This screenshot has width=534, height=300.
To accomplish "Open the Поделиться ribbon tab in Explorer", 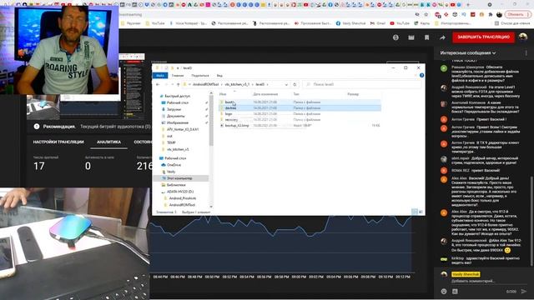I will coord(200,76).
